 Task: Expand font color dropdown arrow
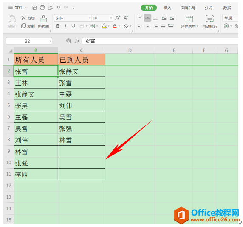coord(119,26)
